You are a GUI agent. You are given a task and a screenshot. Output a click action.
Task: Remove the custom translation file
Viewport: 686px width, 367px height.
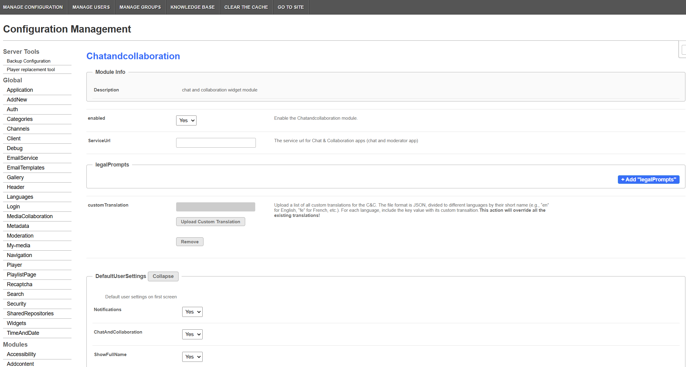(190, 242)
